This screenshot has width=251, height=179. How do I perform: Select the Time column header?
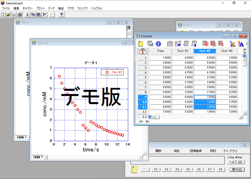point(160,51)
